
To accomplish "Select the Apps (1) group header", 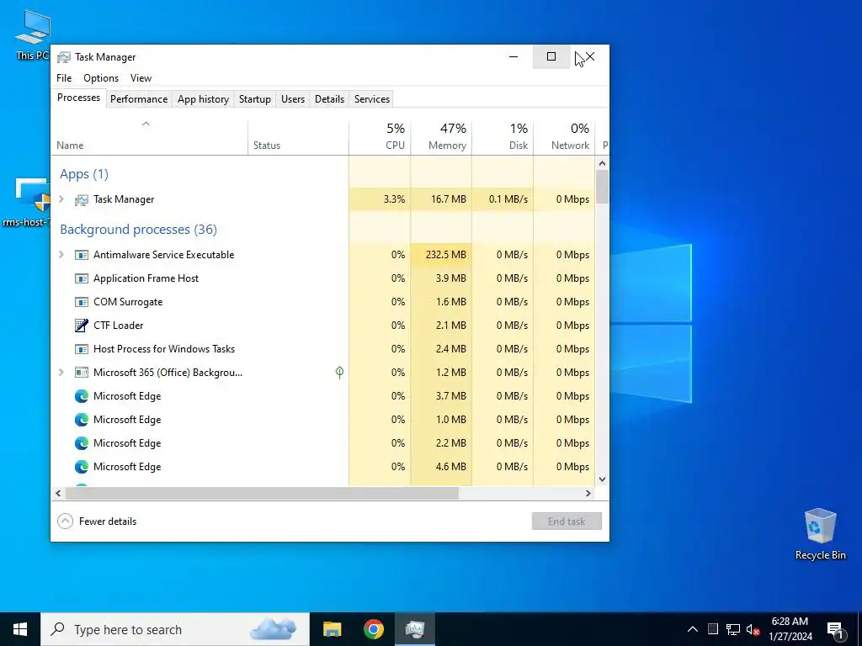I will point(84,174).
